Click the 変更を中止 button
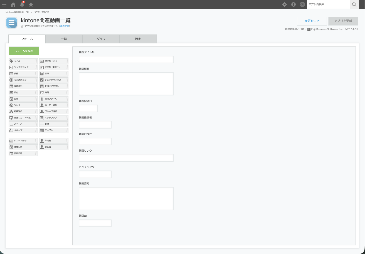365x254 pixels. tap(312, 21)
